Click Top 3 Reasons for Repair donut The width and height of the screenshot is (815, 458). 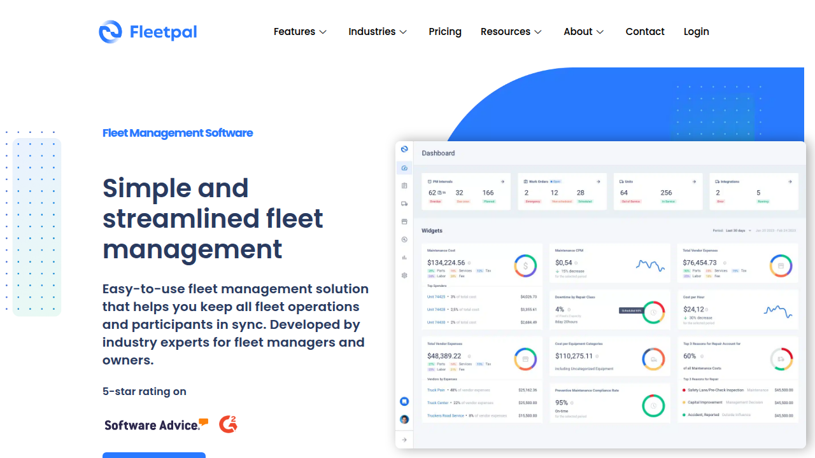click(x=781, y=359)
